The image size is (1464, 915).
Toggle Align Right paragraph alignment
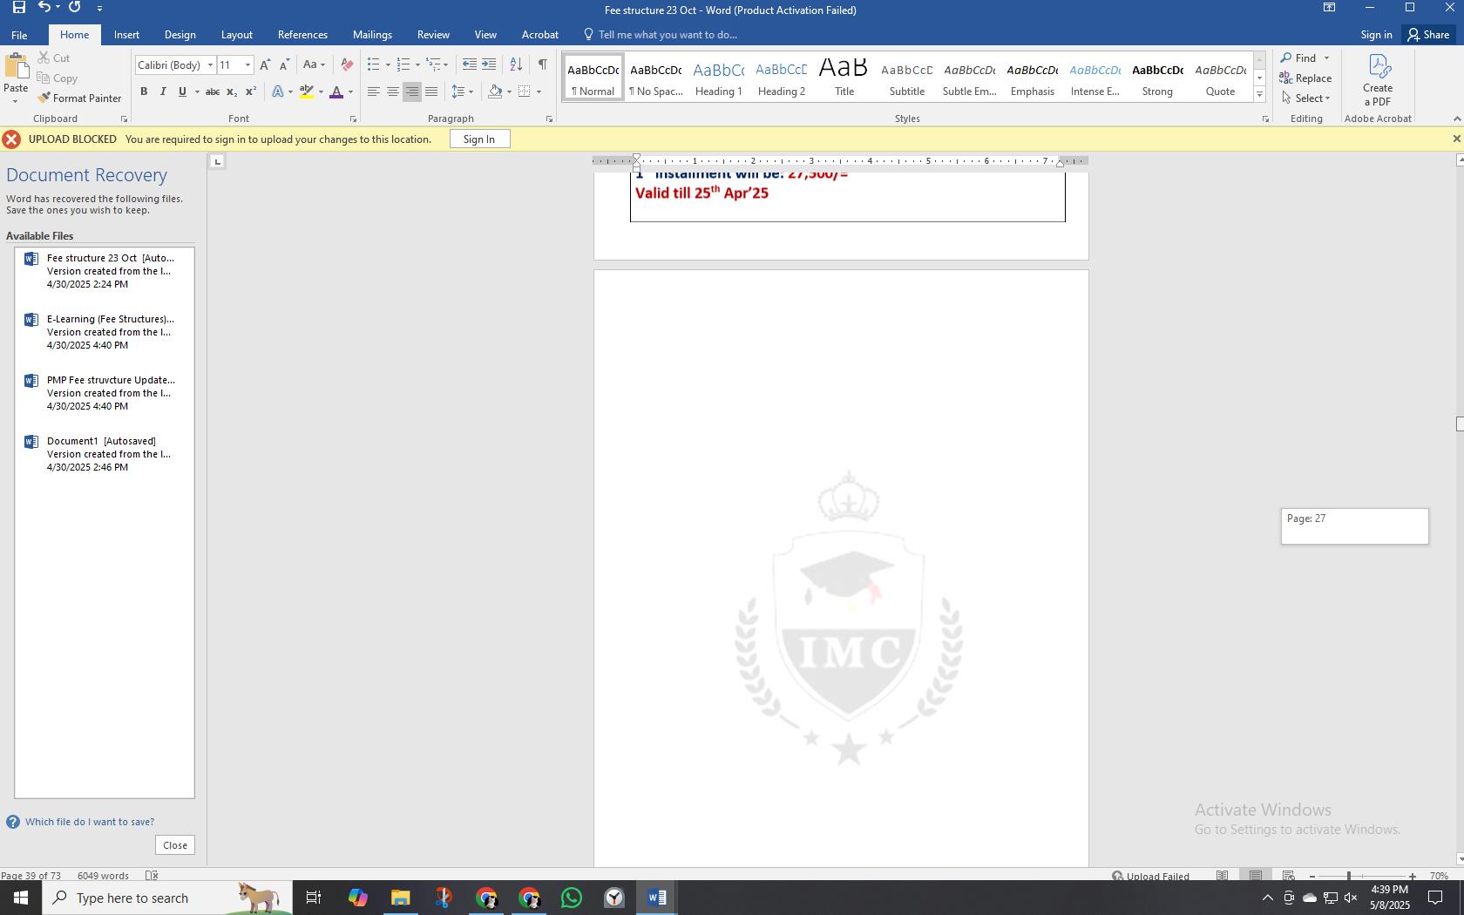click(412, 91)
